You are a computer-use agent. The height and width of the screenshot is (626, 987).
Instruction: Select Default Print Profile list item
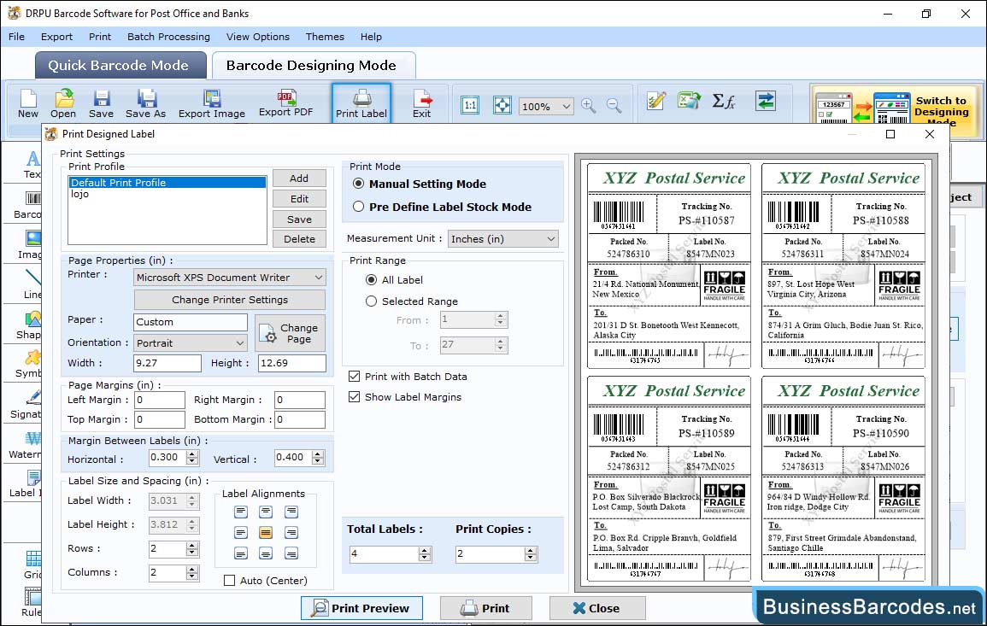[167, 183]
